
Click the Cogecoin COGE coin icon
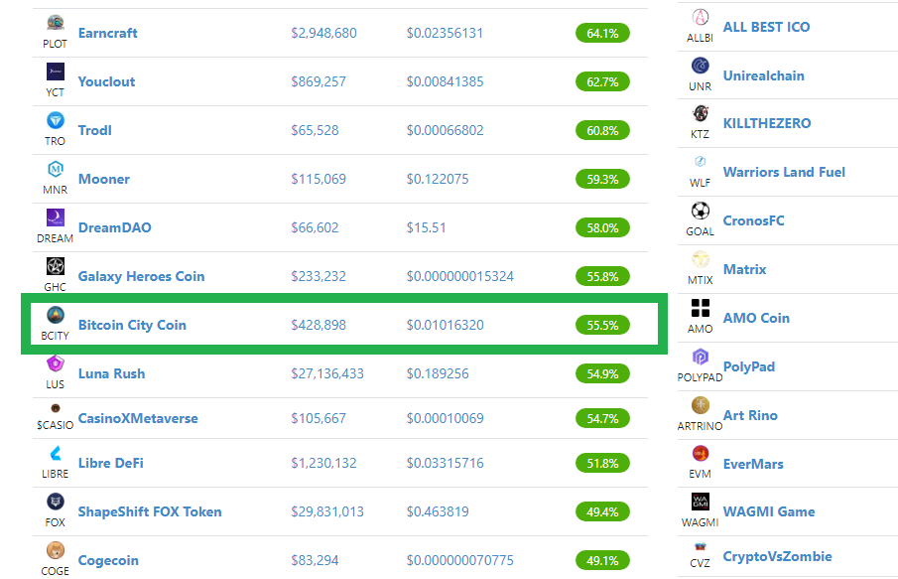(55, 551)
